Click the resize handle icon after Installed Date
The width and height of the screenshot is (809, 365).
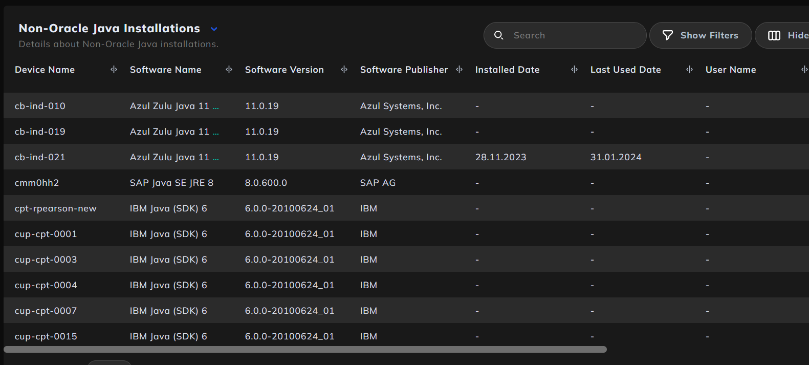[574, 70]
